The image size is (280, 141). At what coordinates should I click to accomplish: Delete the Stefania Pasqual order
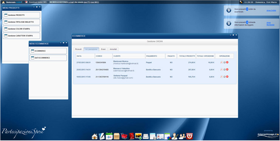click(x=227, y=77)
